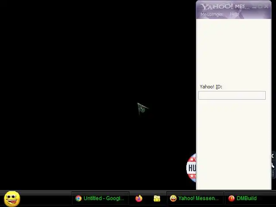The height and width of the screenshot is (207, 276).
Task: Minimize the Yahoo Messenger window
Action: (x=254, y=7)
